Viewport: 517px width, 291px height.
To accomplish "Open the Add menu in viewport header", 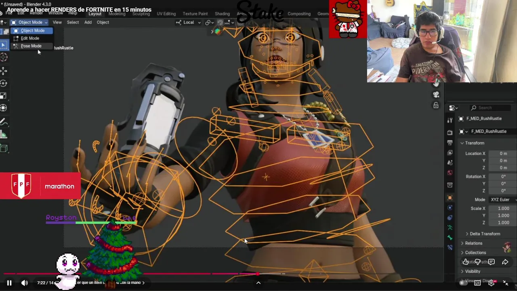I will tap(88, 22).
